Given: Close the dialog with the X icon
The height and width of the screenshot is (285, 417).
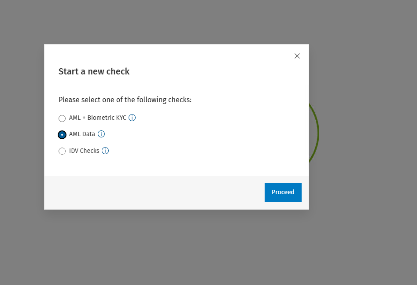Looking at the screenshot, I should [x=297, y=56].
